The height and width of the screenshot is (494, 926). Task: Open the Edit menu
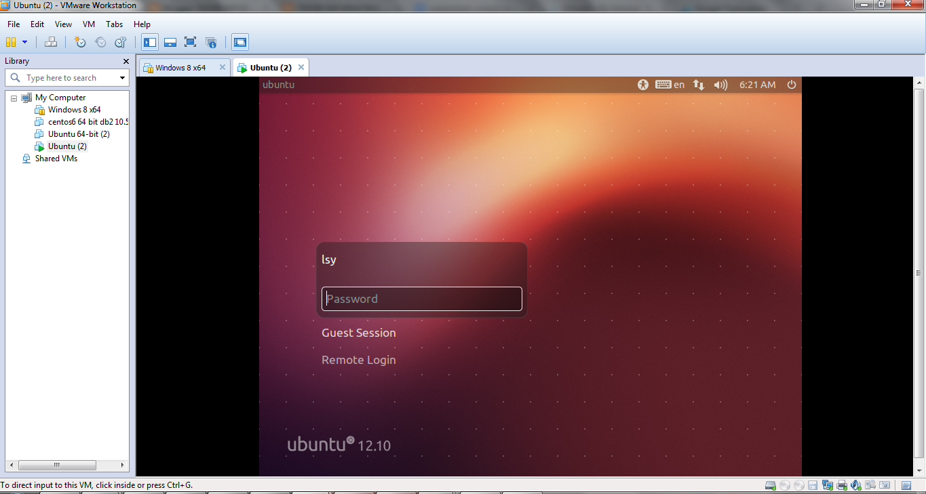37,24
